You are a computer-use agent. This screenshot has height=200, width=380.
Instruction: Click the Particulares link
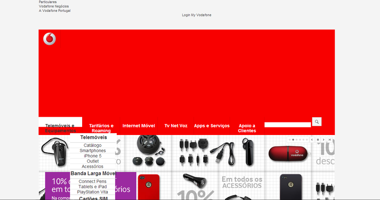48,2
